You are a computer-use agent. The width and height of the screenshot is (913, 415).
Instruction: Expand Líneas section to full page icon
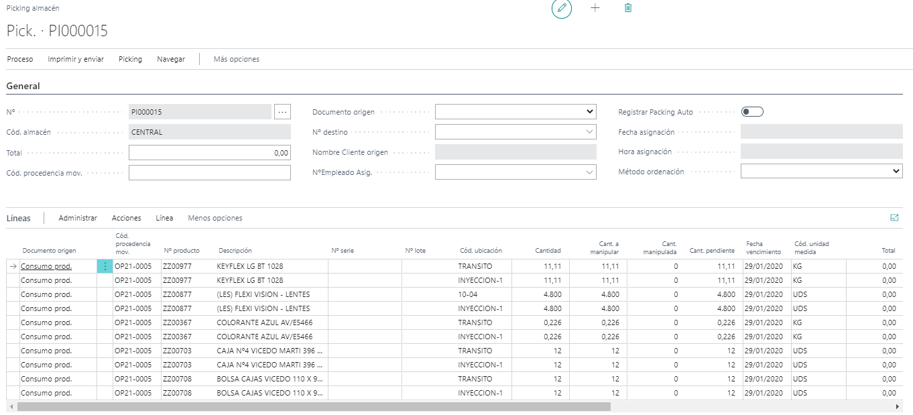(x=894, y=218)
